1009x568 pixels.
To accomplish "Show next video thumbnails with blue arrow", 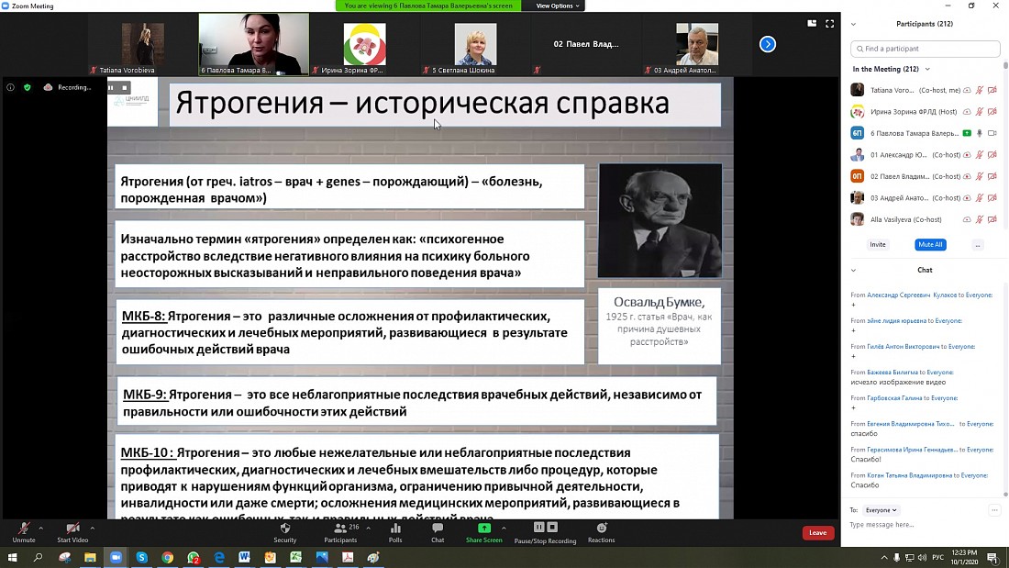I will (x=768, y=44).
